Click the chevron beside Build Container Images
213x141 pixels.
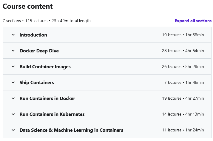13,66
